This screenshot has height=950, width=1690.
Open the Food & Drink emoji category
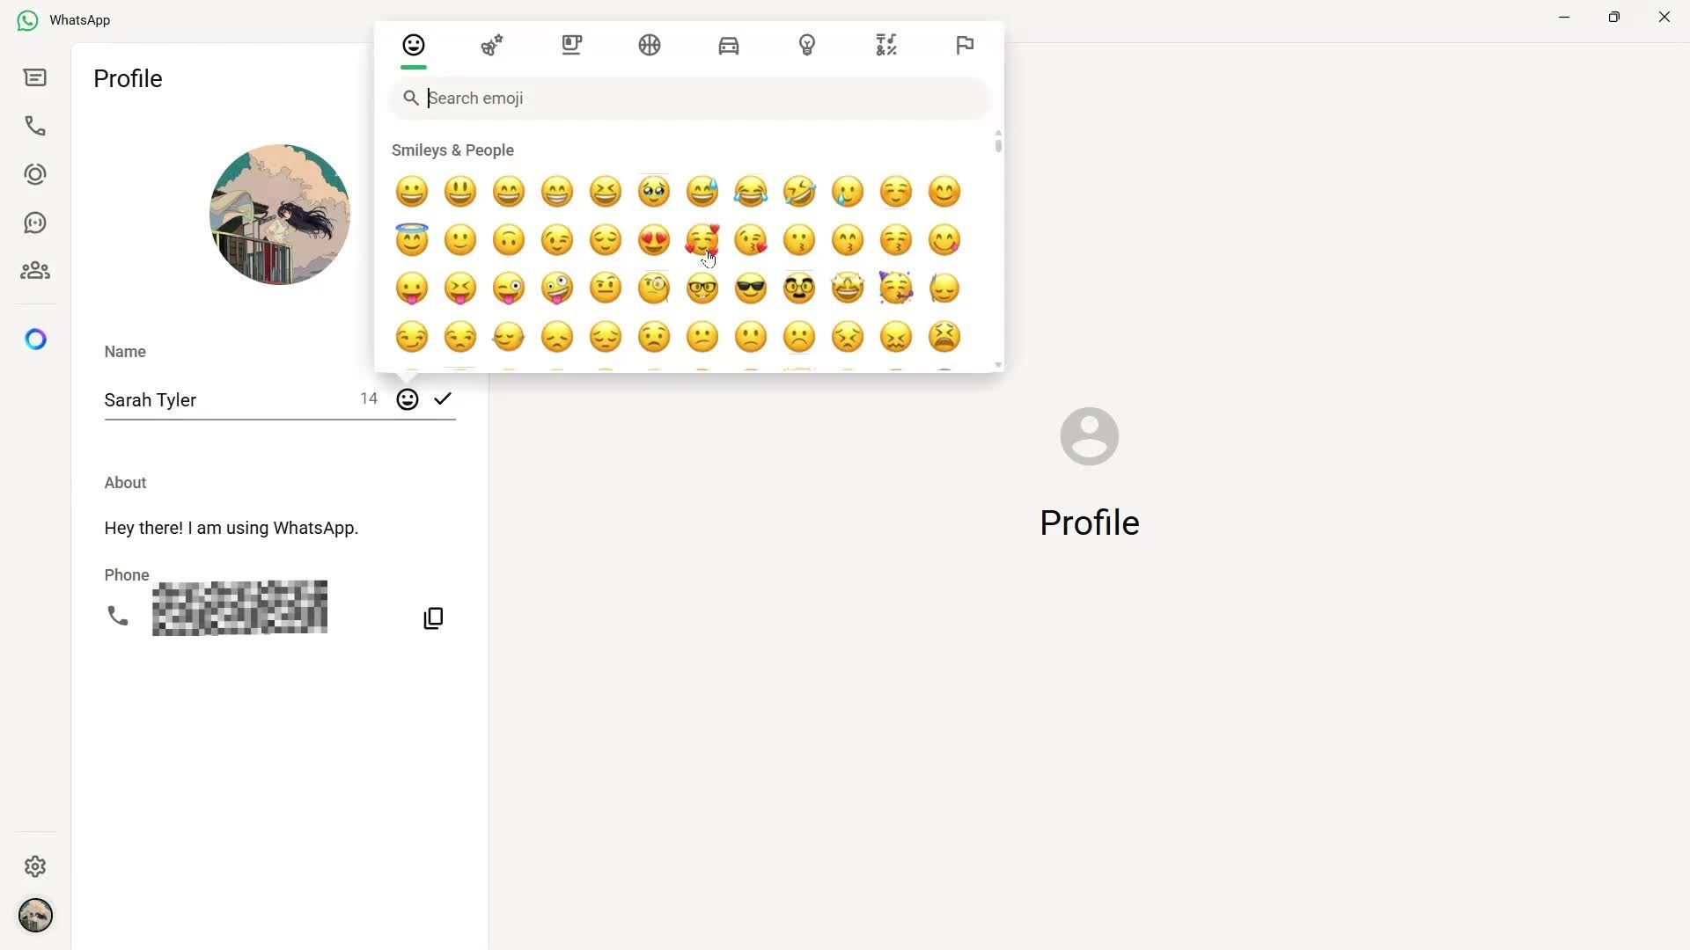[x=571, y=45]
